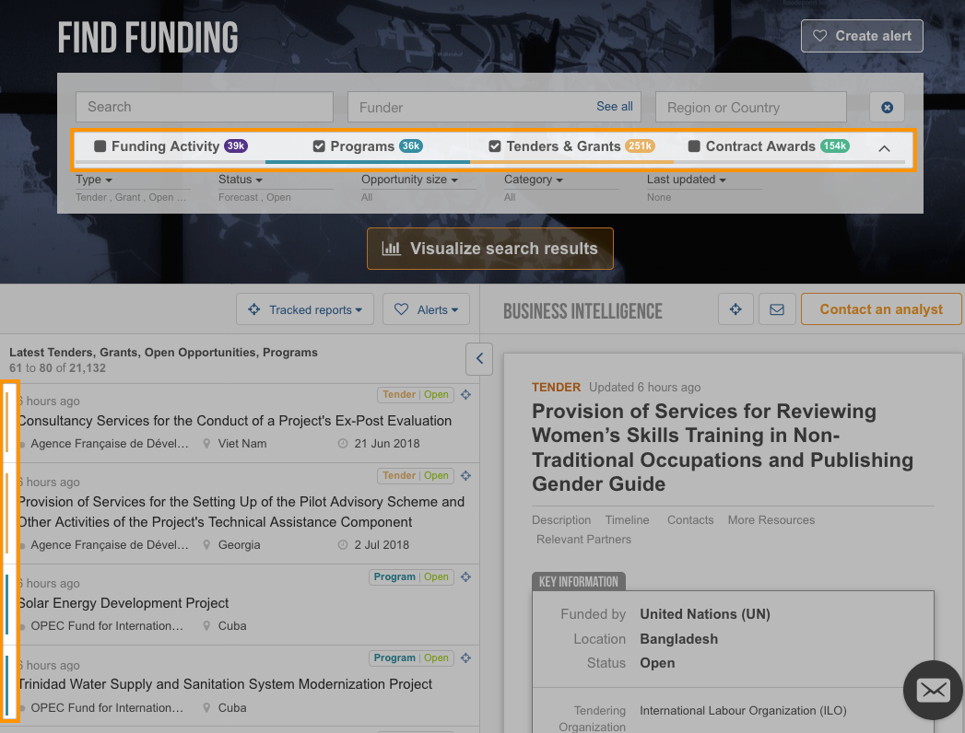Click International Labour Organization (ILO) text
This screenshot has height=733, width=965.
[743, 711]
